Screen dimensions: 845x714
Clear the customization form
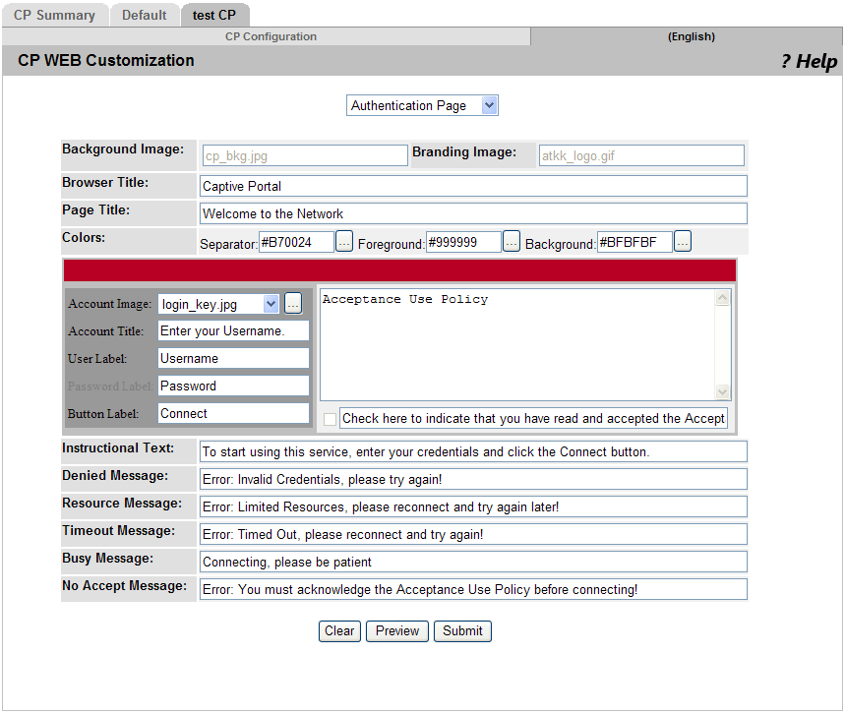(x=338, y=630)
